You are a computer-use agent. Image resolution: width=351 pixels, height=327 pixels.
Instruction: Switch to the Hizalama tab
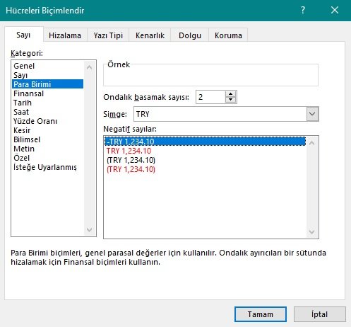65,35
